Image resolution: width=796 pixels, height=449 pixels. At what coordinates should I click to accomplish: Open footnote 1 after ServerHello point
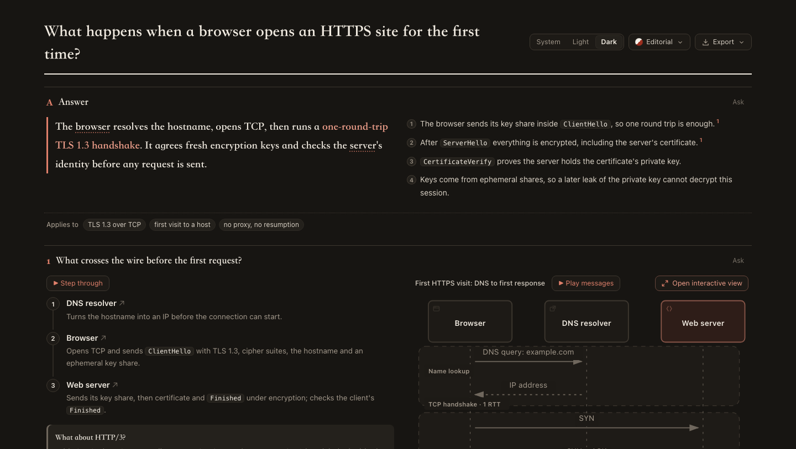pyautogui.click(x=701, y=140)
